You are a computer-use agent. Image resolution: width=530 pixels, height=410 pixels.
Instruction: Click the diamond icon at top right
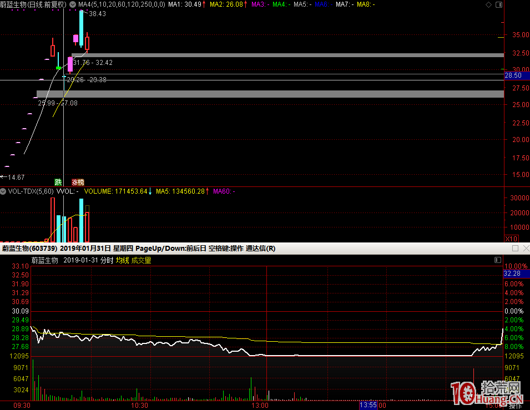click(488, 4)
